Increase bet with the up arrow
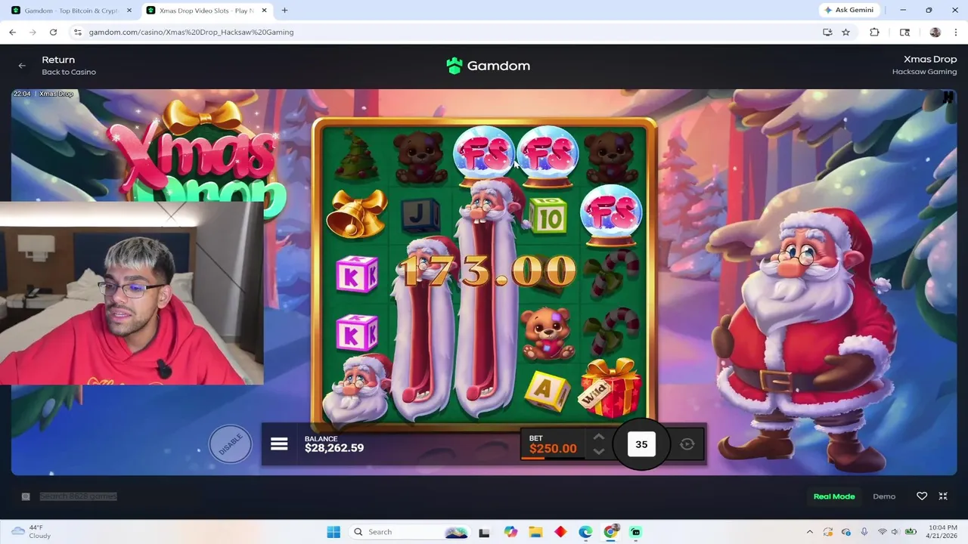 click(598, 437)
